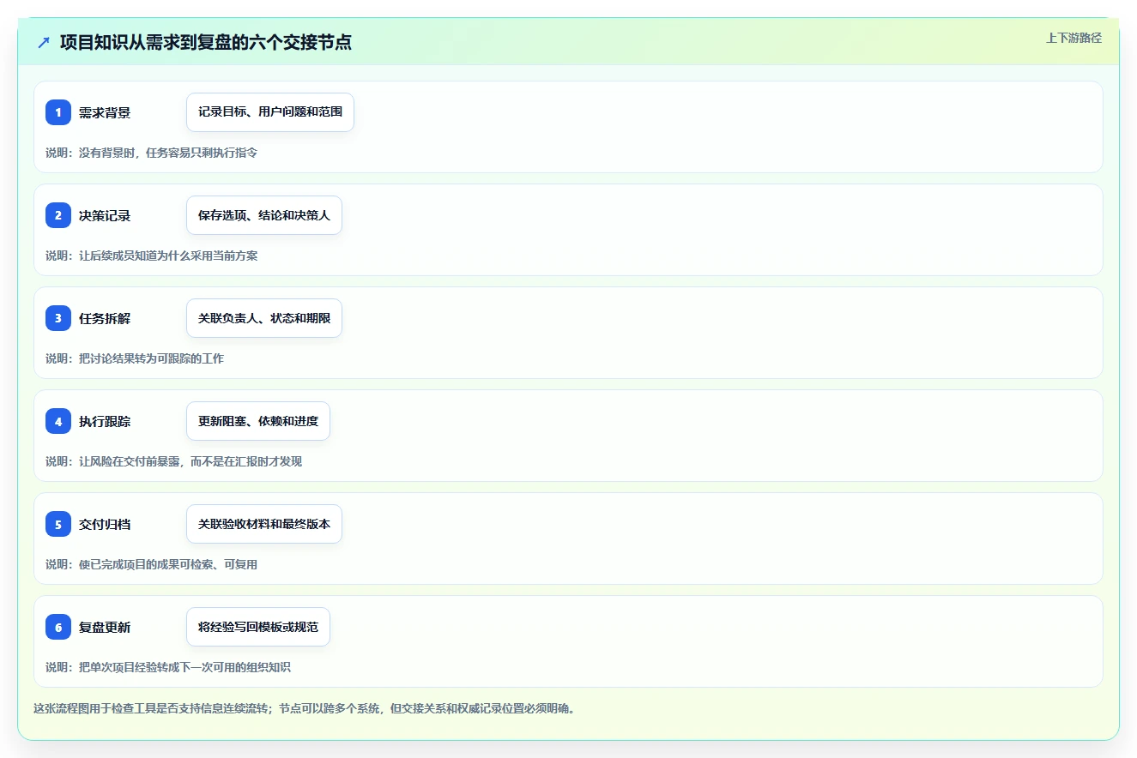1137x758 pixels.
Task: Click the 关联验收材料和最终版本 chip
Action: pos(264,524)
